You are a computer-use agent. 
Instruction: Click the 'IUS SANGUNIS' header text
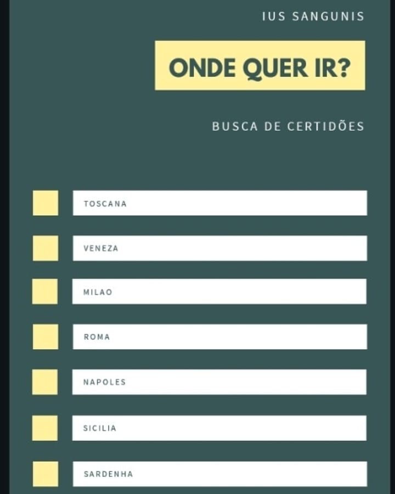click(313, 16)
